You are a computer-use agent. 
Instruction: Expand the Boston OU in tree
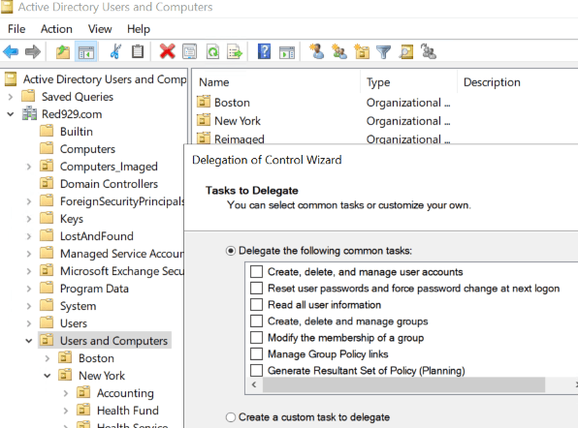pyautogui.click(x=48, y=358)
